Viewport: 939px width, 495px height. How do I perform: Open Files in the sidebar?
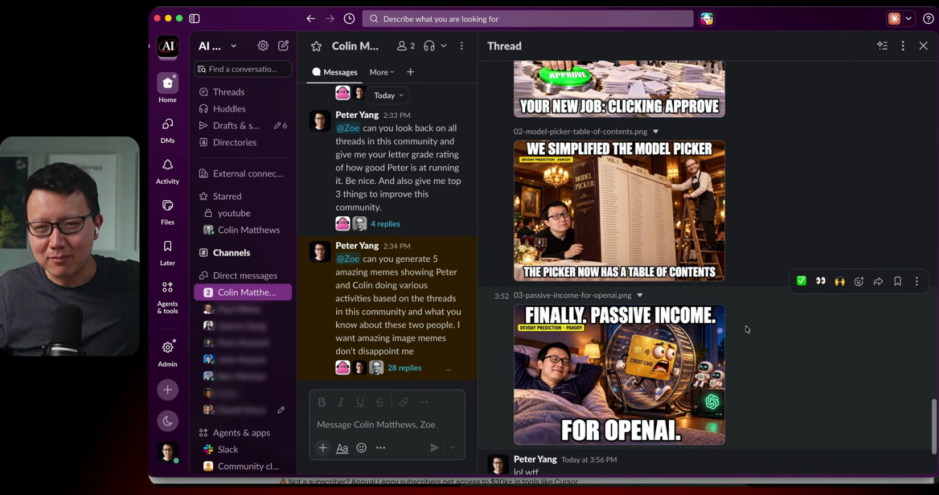(167, 212)
